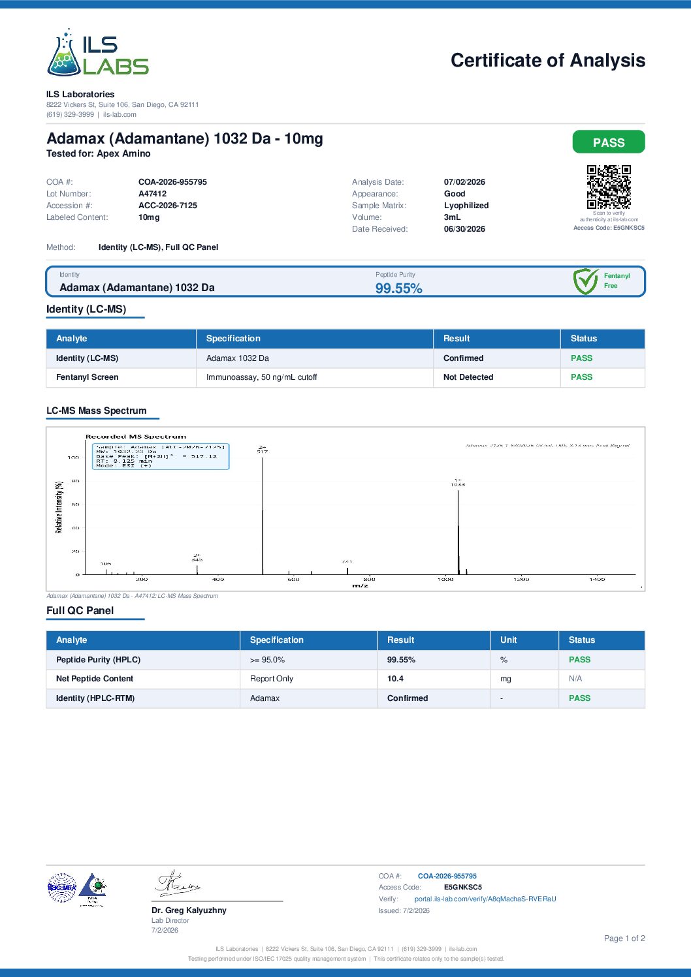Click the Fentanyl Screen row label
This screenshot has height=977, width=691.
coord(87,377)
